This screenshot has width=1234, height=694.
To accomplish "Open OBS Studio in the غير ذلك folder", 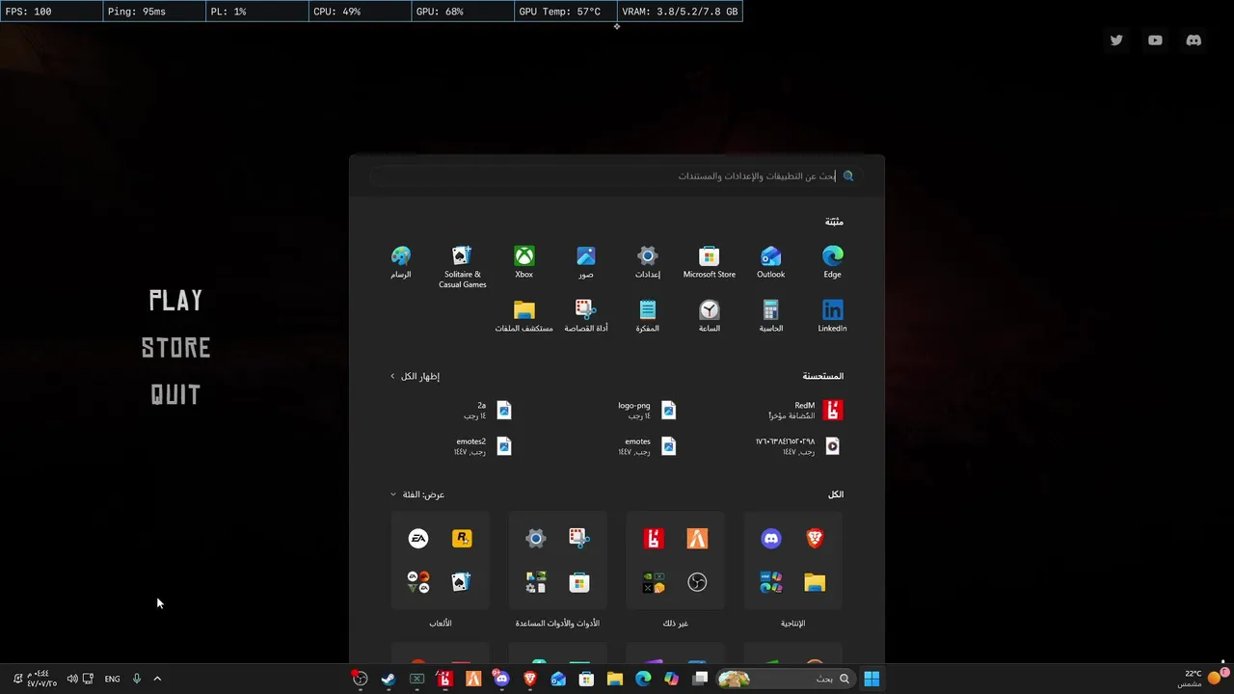I will [x=697, y=582].
